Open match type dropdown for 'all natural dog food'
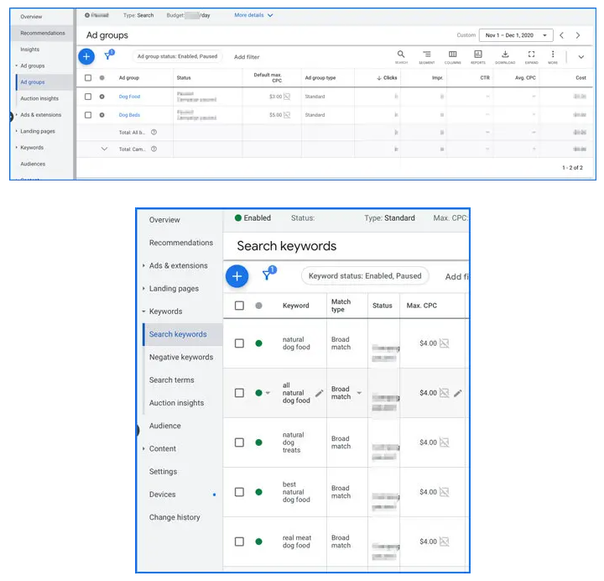Image resolution: width=604 pixels, height=581 pixels. click(359, 393)
